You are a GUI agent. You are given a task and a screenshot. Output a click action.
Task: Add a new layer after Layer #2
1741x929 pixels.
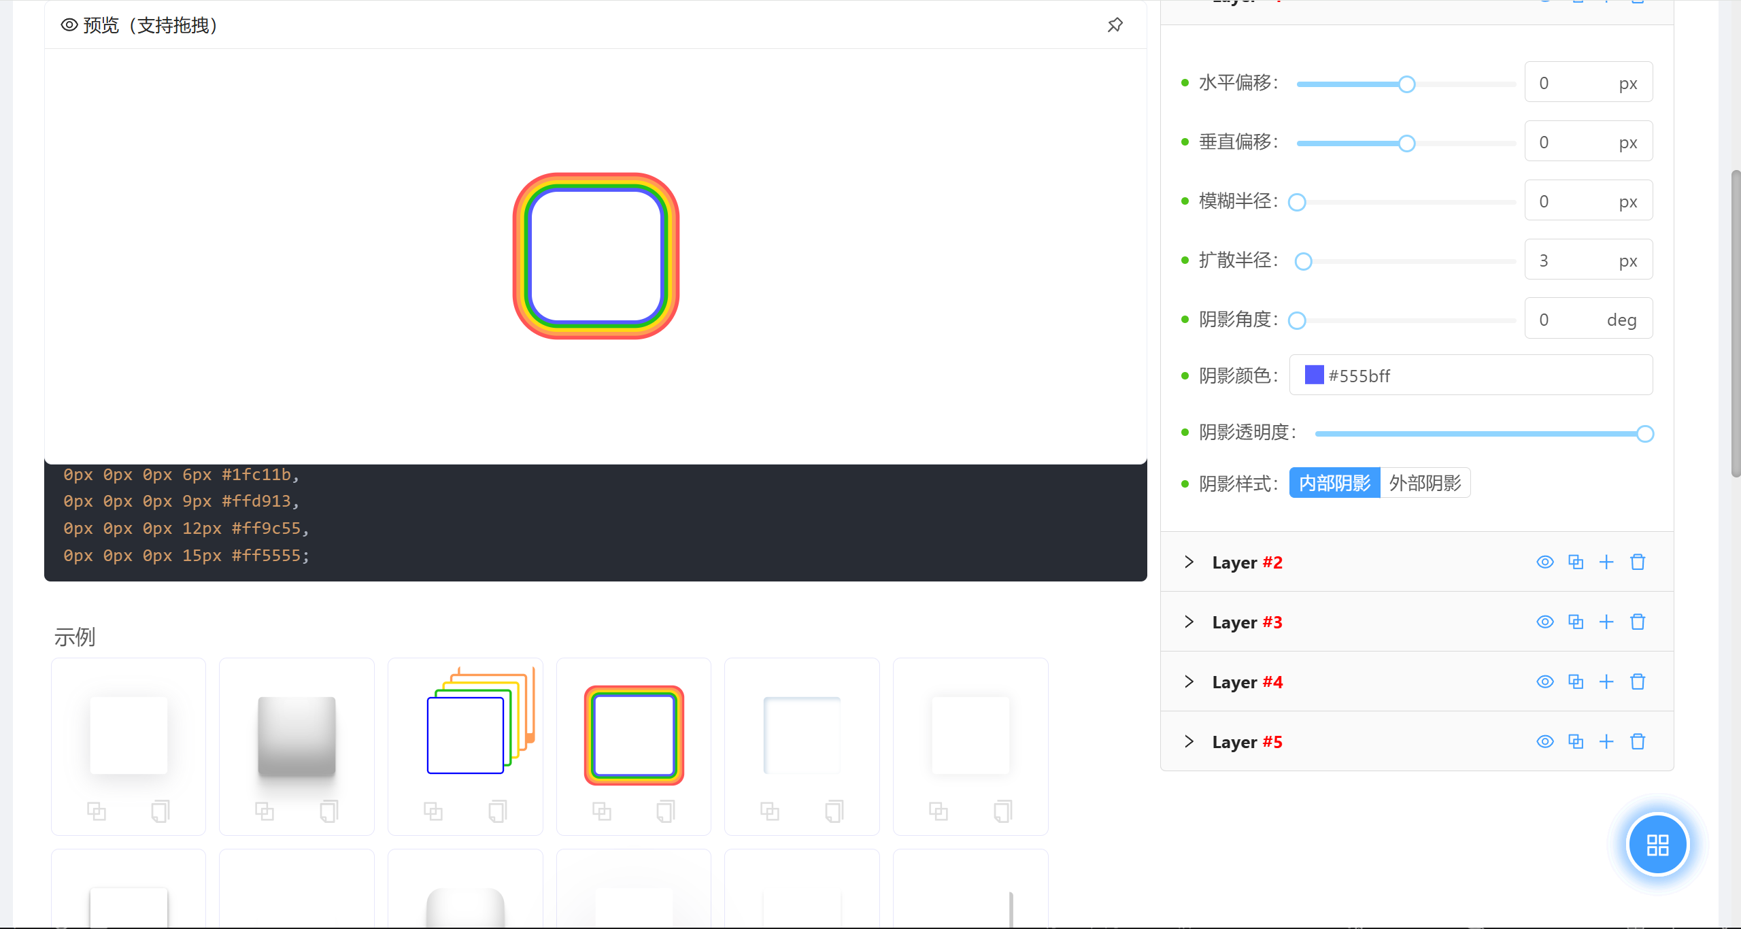coord(1606,562)
